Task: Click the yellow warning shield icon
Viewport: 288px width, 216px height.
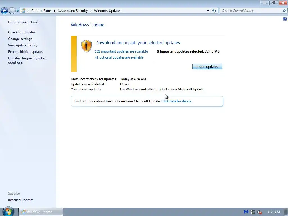Action: (x=86, y=46)
